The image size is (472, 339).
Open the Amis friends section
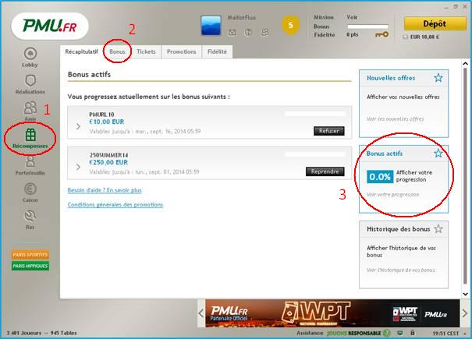pyautogui.click(x=30, y=111)
